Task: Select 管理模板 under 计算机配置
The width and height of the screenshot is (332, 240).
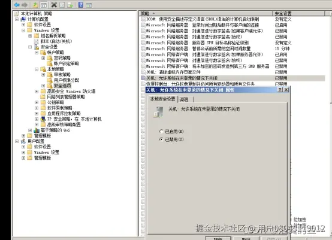Action: [43, 135]
